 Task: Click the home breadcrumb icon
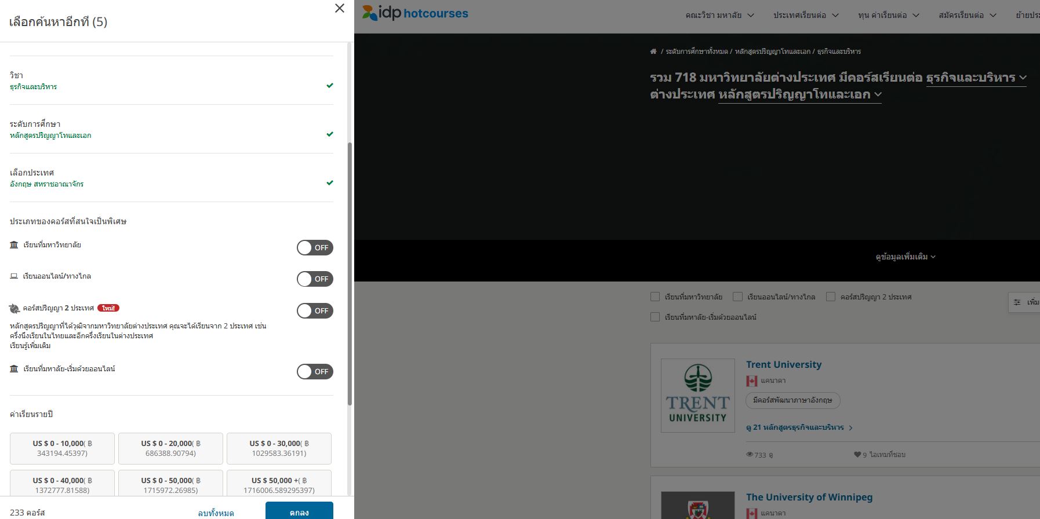(x=653, y=52)
